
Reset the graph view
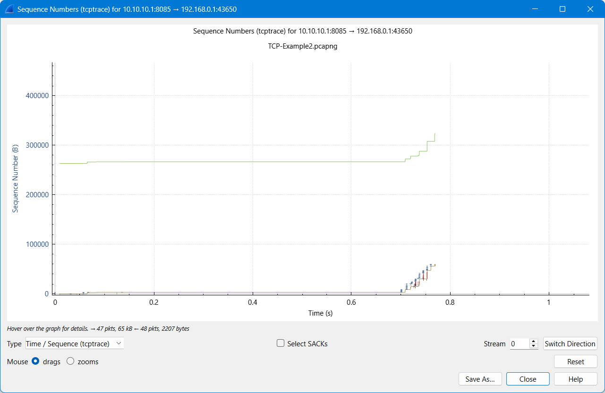click(575, 361)
